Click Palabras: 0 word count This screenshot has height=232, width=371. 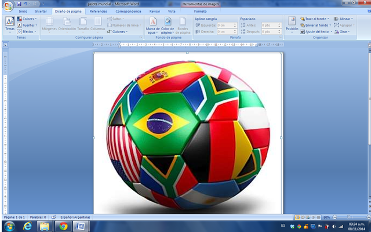(x=38, y=217)
